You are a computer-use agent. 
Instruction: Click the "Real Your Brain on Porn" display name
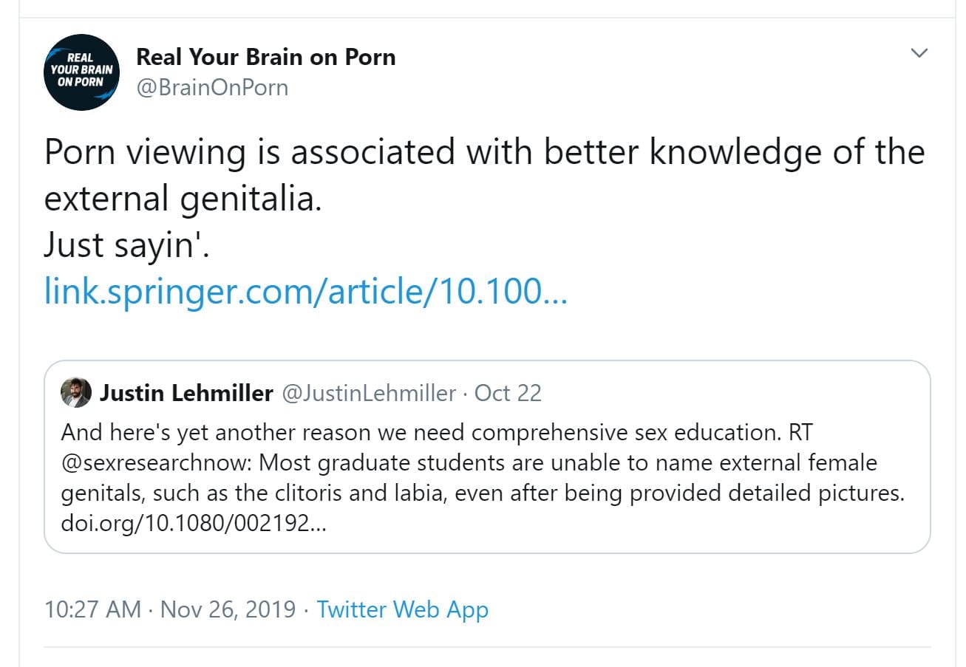coord(266,57)
